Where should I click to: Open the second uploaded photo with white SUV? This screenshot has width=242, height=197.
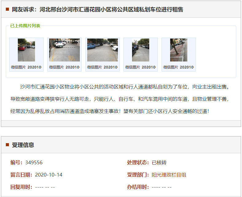pos(64,50)
